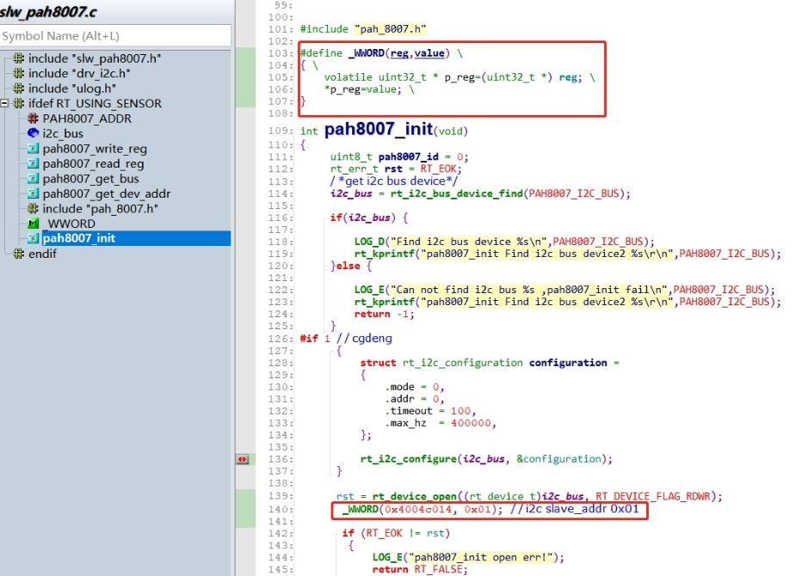The image size is (796, 576).
Task: Click function icon beside pah8007_init
Action: (x=33, y=238)
